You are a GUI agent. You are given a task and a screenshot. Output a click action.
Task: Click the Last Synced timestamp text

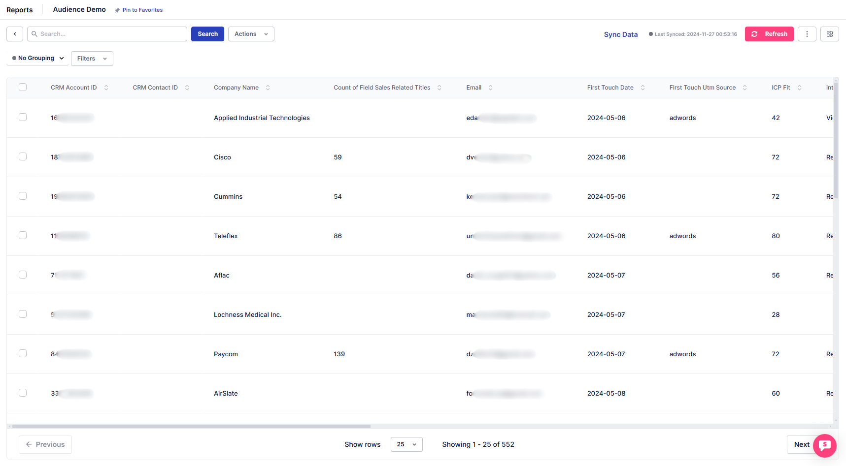click(696, 34)
